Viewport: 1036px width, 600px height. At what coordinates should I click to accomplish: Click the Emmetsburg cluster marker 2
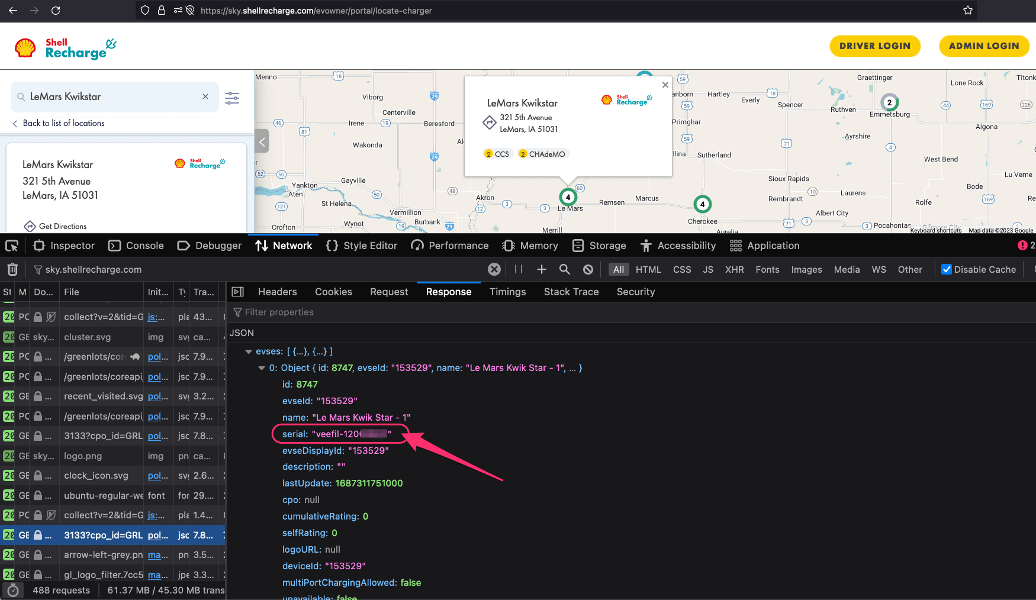(x=889, y=102)
